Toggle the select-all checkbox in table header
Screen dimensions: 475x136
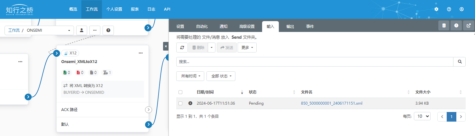coord(180,92)
